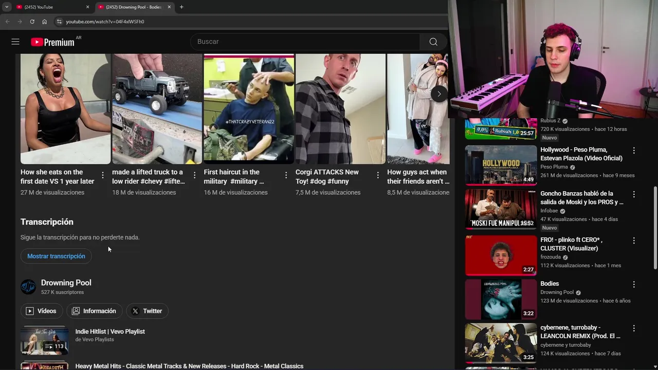Viewport: 658px width, 370px height.
Task: Close the '(2452) YouTube' tab
Action: pyautogui.click(x=87, y=7)
